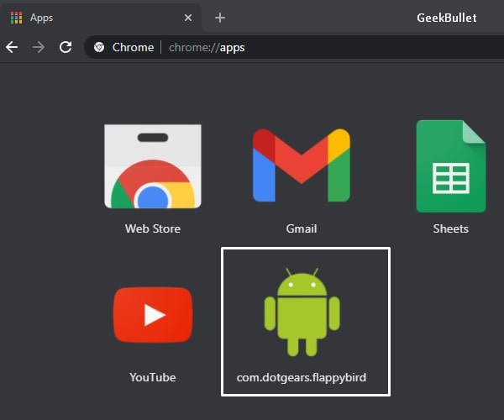504x420 pixels.
Task: Launch the Gmail app icon
Action: pos(302,165)
